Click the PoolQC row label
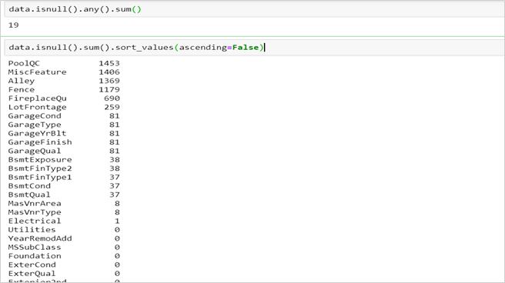The image size is (505, 283). pyautogui.click(x=24, y=63)
